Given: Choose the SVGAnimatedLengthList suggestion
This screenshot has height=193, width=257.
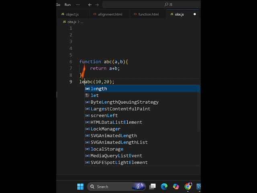Looking at the screenshot, I should click(142, 142).
